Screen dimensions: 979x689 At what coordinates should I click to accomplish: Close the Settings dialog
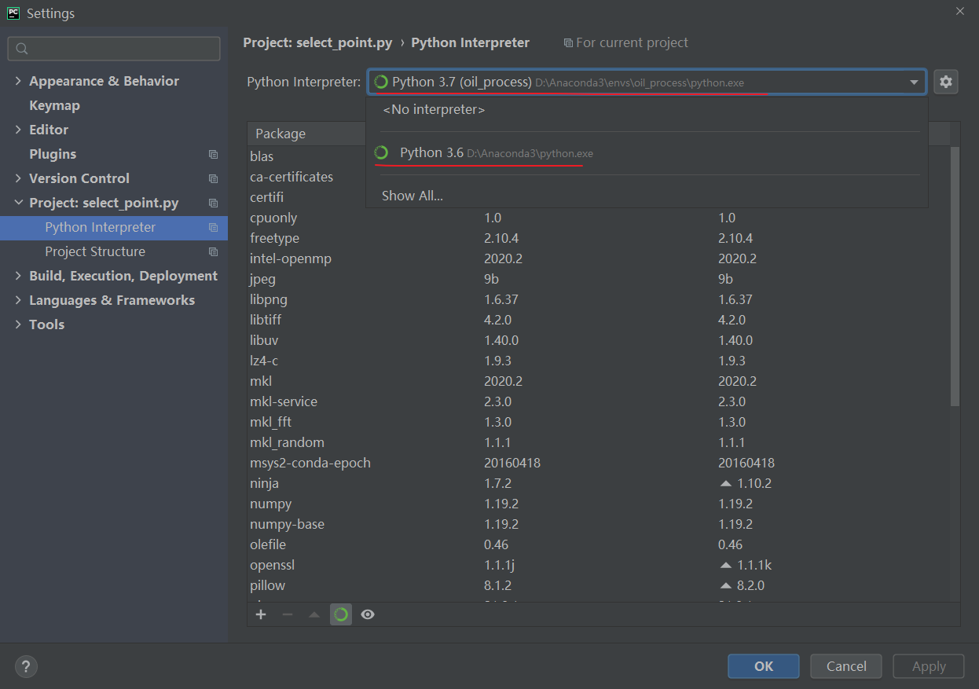click(x=959, y=12)
